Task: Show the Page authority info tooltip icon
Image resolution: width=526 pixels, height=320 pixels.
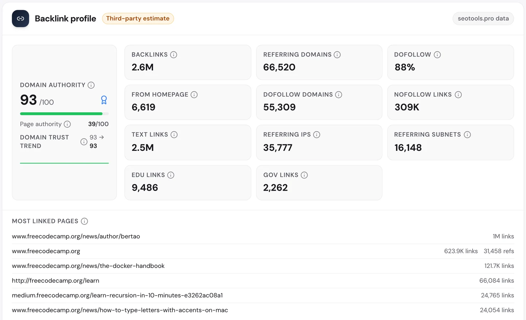Action: (67, 124)
